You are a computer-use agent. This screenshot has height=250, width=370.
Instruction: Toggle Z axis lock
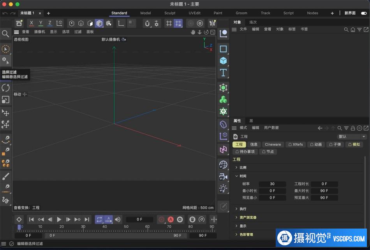click(x=50, y=23)
